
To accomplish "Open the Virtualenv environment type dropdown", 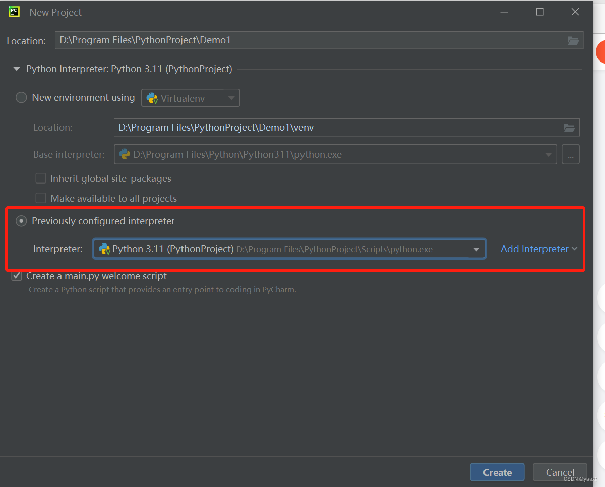I will 191,98.
